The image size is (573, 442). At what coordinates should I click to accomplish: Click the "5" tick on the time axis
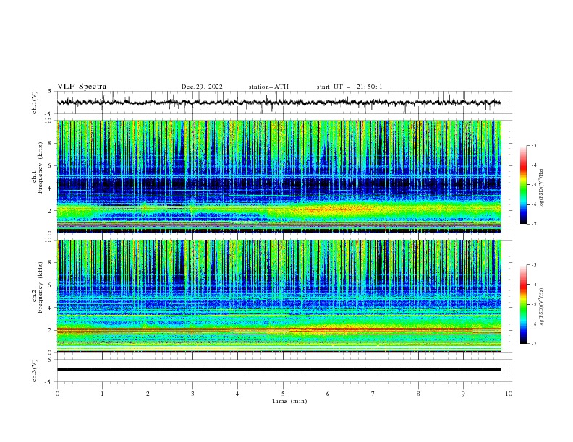pyautogui.click(x=283, y=394)
